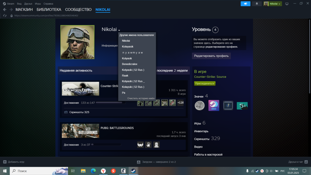This screenshot has height=175, width=311.
Task: Reload the profile page
Action: click(5, 15)
